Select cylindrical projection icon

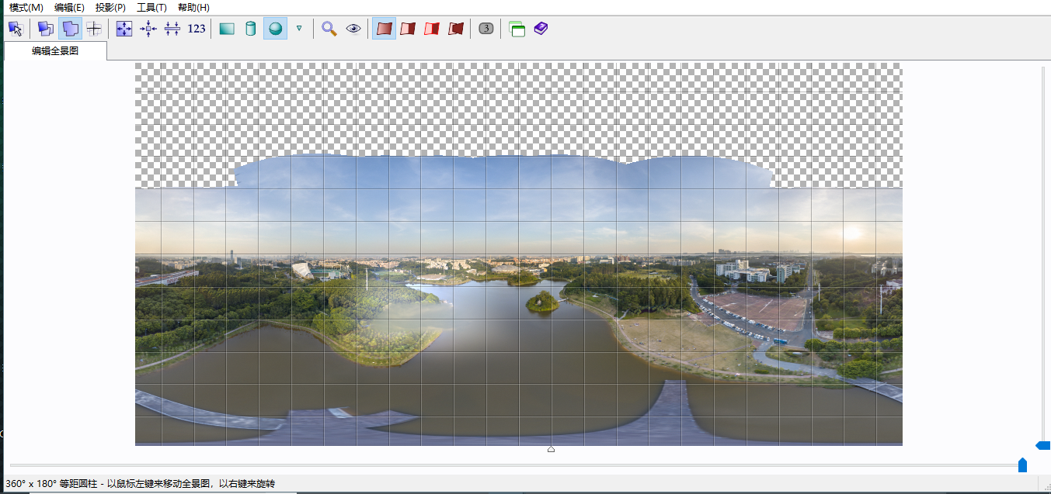[250, 29]
